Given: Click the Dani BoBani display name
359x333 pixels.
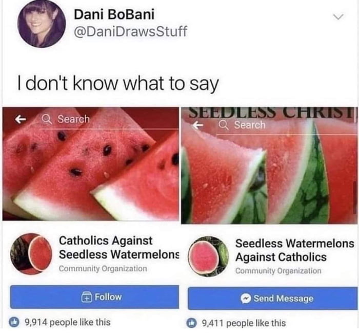Looking at the screenshot, I should [117, 14].
